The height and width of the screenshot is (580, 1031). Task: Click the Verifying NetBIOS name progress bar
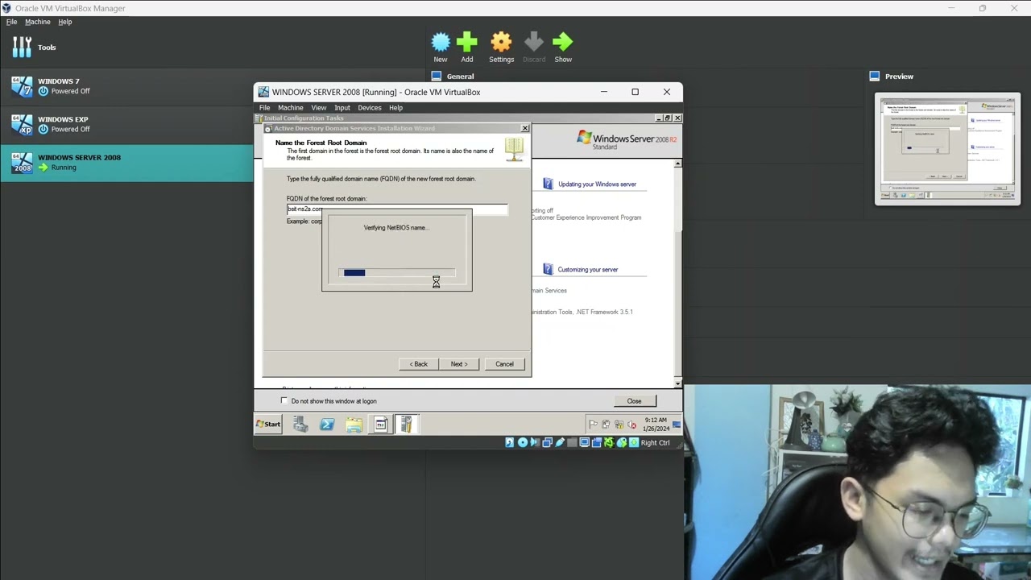click(x=396, y=273)
